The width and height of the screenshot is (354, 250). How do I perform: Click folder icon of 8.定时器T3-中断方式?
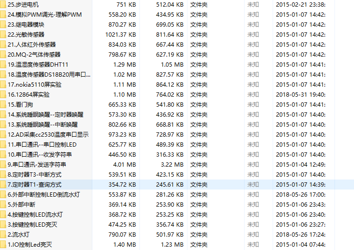click(x=3, y=174)
